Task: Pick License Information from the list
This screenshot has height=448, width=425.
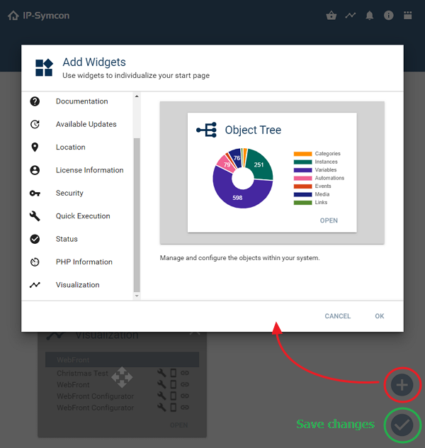Action: 89,170
